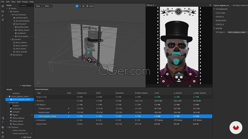Image resolution: width=248 pixels, height=139 pixels.
Task: Toggle Used checkmark for TopHat_Export row
Action: [x=69, y=109]
